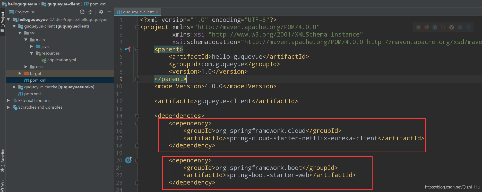Select the resources folder row
Screen dimensions: 482x192
[60, 53]
